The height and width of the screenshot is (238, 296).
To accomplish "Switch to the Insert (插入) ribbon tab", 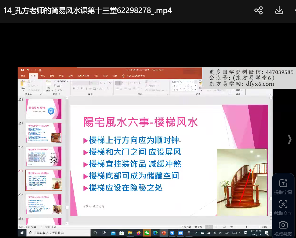I will point(43,76).
